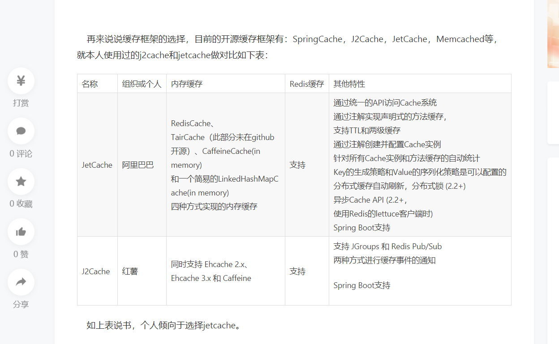Click the thumbs-up like icon
This screenshot has height=344, width=559.
(x=21, y=232)
